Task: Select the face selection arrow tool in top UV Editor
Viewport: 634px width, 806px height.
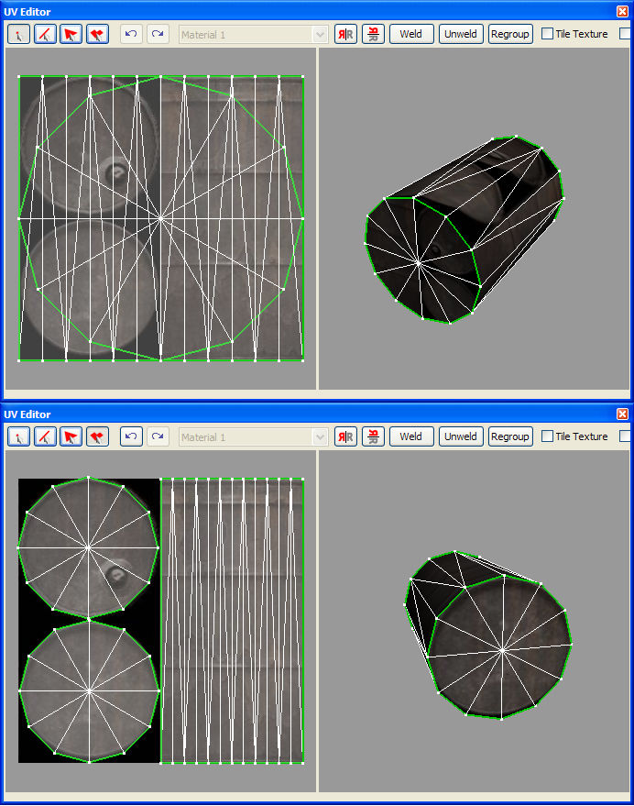Action: pos(71,35)
